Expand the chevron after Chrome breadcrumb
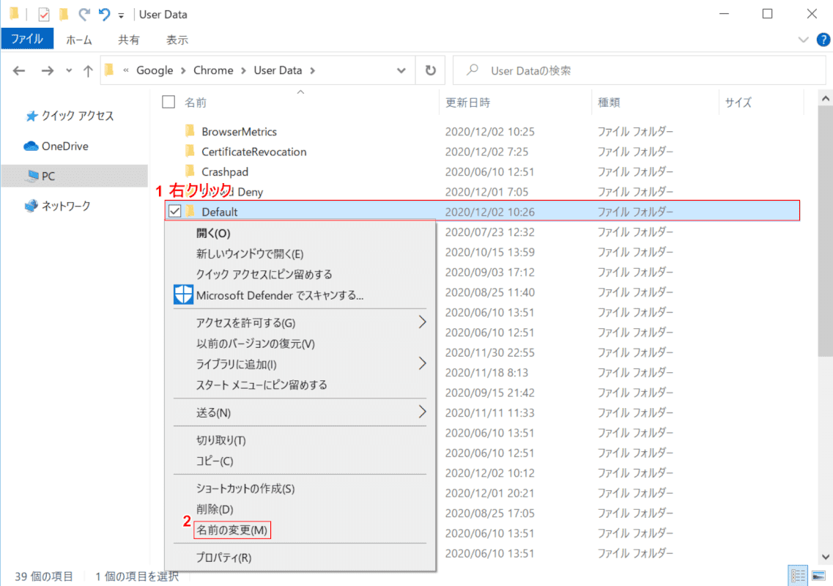This screenshot has width=833, height=586. 243,70
